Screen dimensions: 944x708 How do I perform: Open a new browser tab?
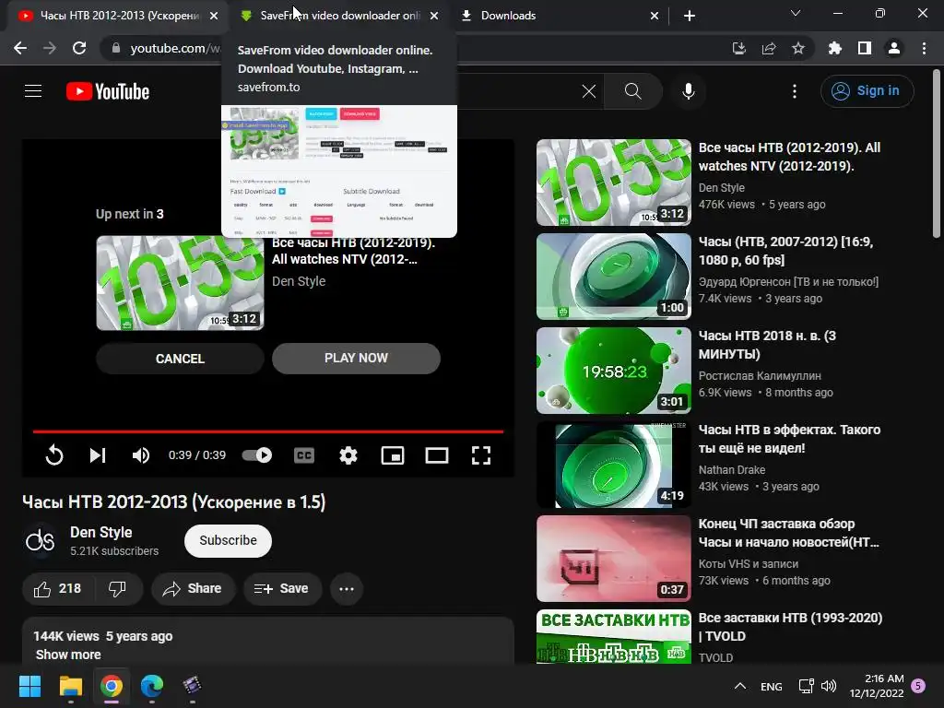tap(690, 16)
